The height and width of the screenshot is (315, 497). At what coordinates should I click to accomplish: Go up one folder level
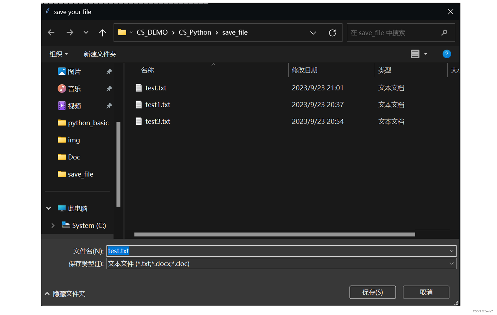(102, 32)
